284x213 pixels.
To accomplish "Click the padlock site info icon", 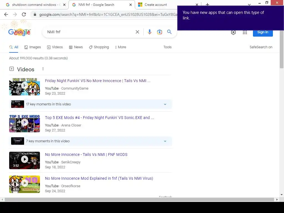I will (35, 14).
